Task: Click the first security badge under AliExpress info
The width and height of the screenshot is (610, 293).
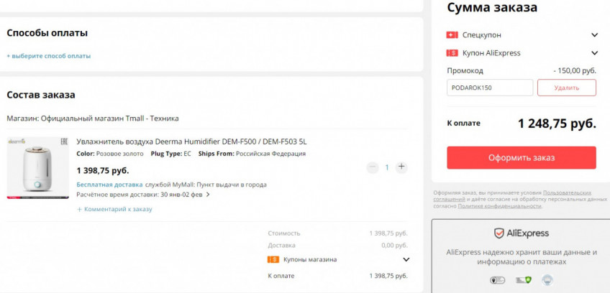Action: [x=496, y=280]
